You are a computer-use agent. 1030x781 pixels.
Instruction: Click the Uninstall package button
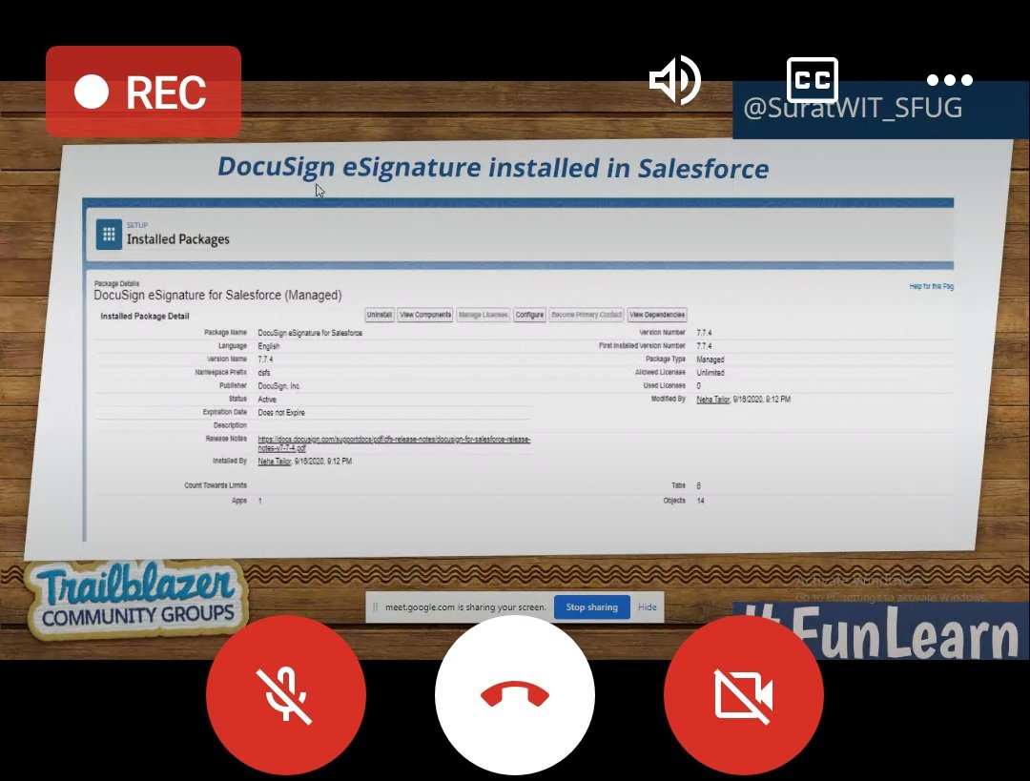point(379,315)
